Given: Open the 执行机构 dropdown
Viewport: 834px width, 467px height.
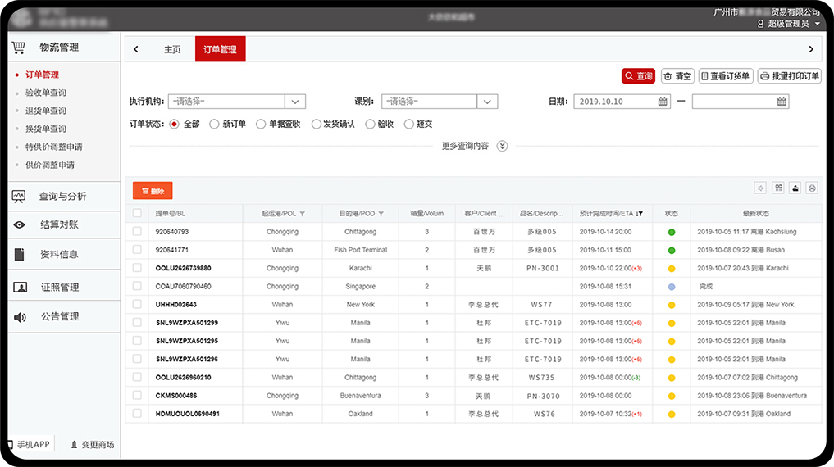Looking at the screenshot, I should pos(295,102).
